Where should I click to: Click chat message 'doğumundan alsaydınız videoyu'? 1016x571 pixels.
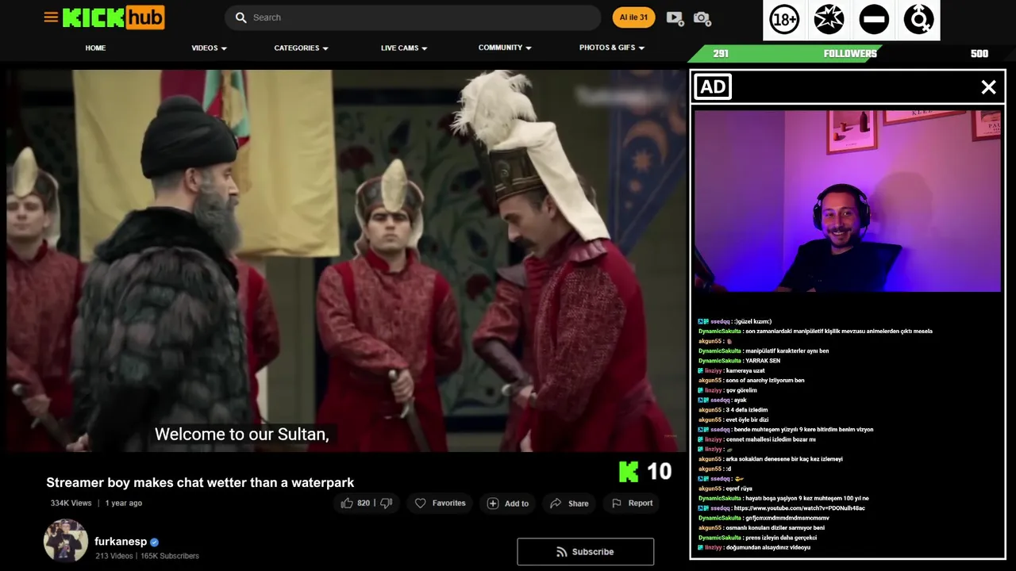coord(768,547)
